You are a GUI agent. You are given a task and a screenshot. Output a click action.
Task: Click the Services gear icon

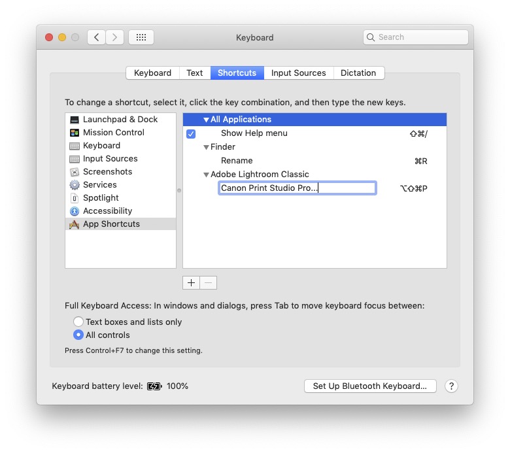click(x=75, y=185)
